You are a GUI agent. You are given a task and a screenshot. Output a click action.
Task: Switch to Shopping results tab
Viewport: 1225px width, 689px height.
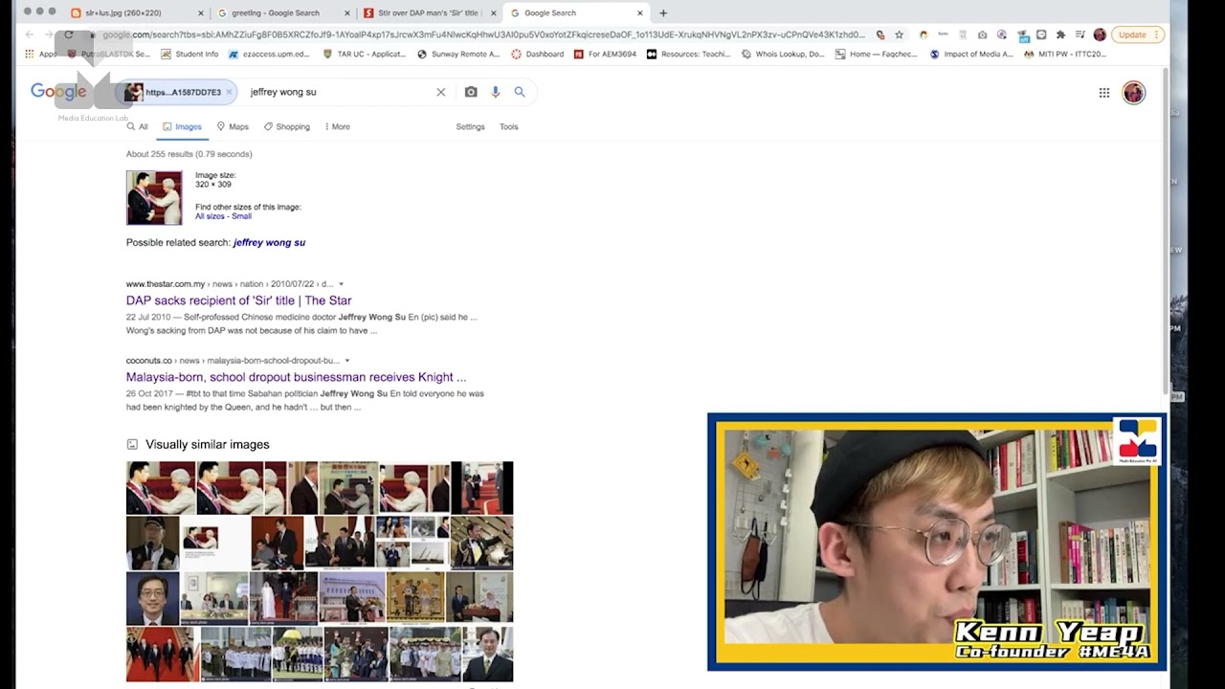click(x=287, y=126)
